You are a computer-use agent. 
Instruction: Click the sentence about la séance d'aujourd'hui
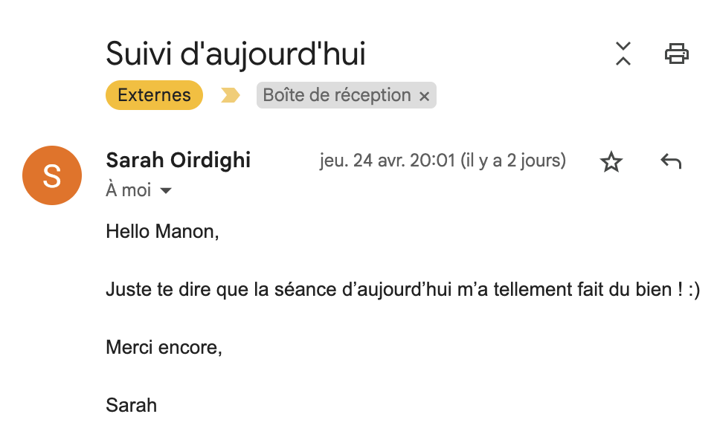(403, 289)
